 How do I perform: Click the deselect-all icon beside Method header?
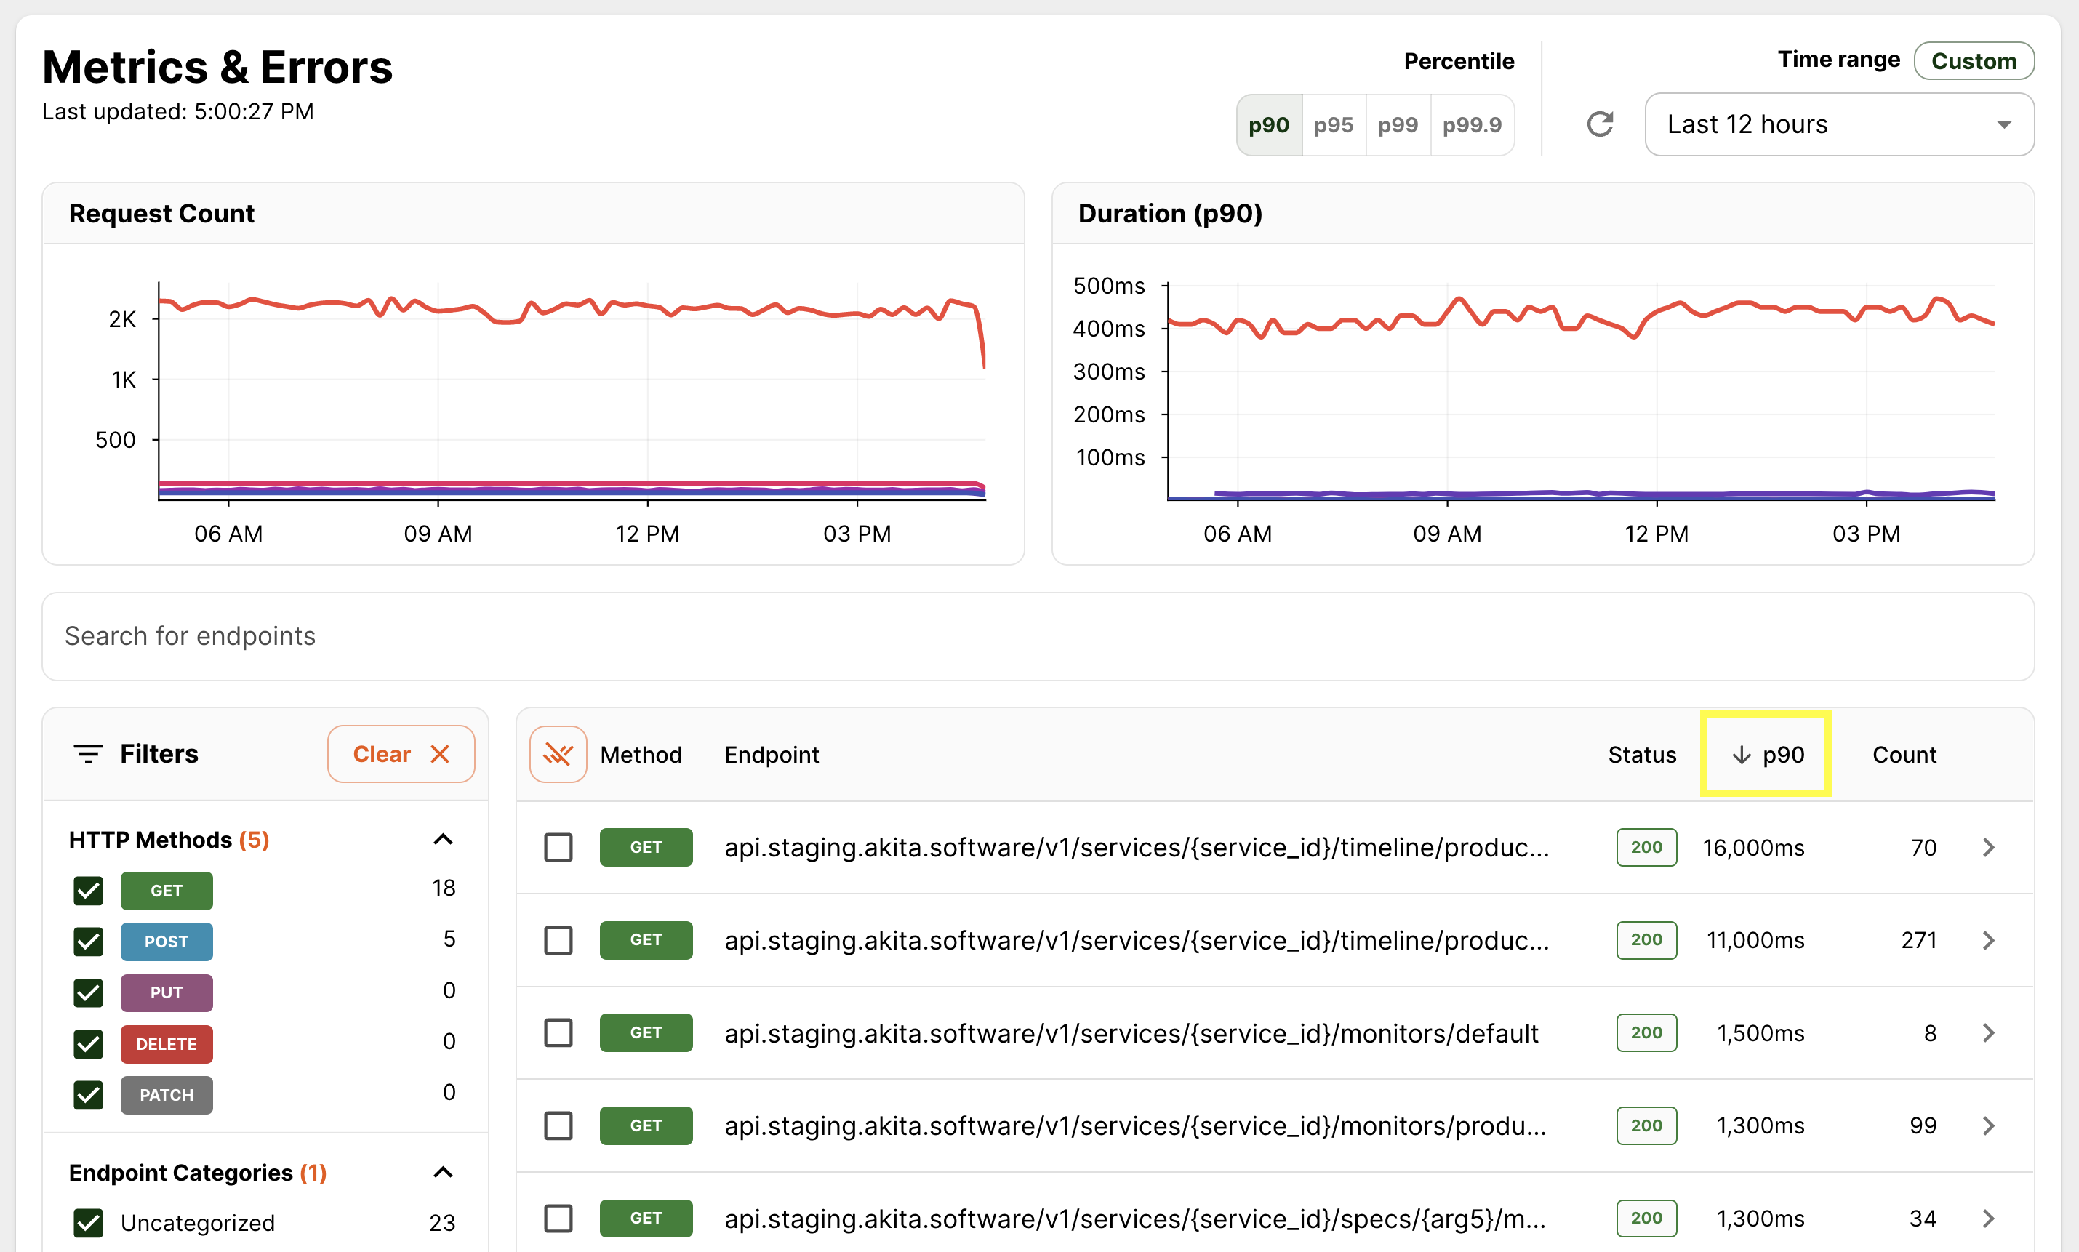pos(558,753)
